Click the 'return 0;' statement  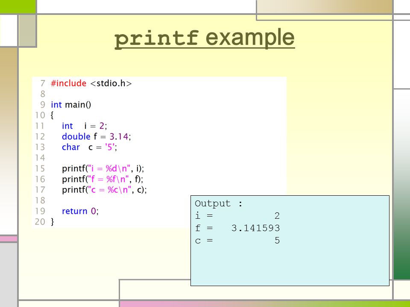(x=80, y=211)
